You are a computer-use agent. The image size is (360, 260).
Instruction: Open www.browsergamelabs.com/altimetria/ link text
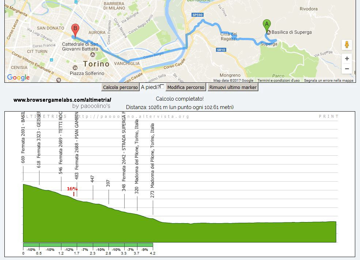[x=62, y=100]
